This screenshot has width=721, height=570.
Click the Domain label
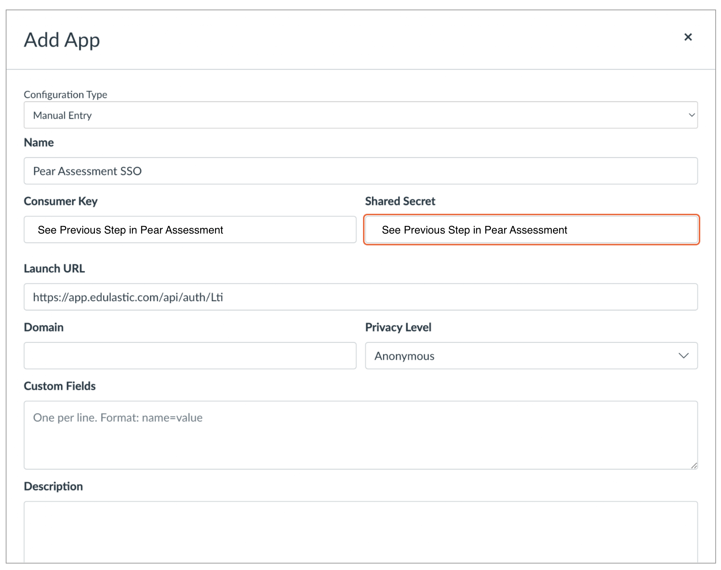coord(43,327)
